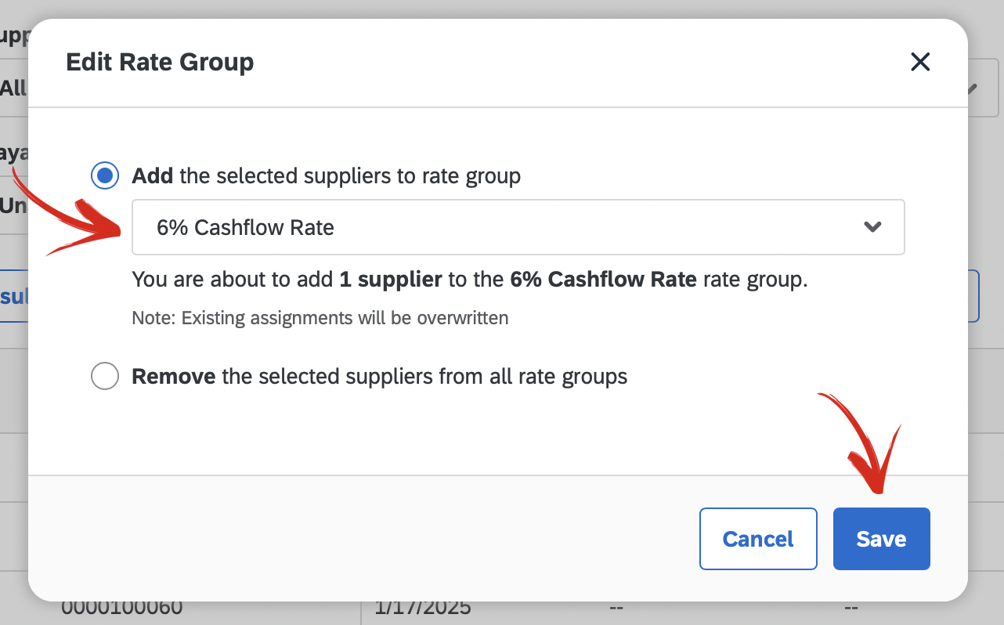
Task: Click the background dropdown chevron at top right
Action: click(x=972, y=89)
